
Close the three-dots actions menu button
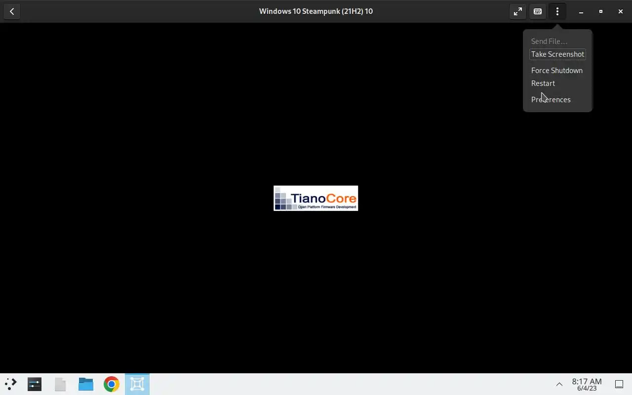coord(557,11)
